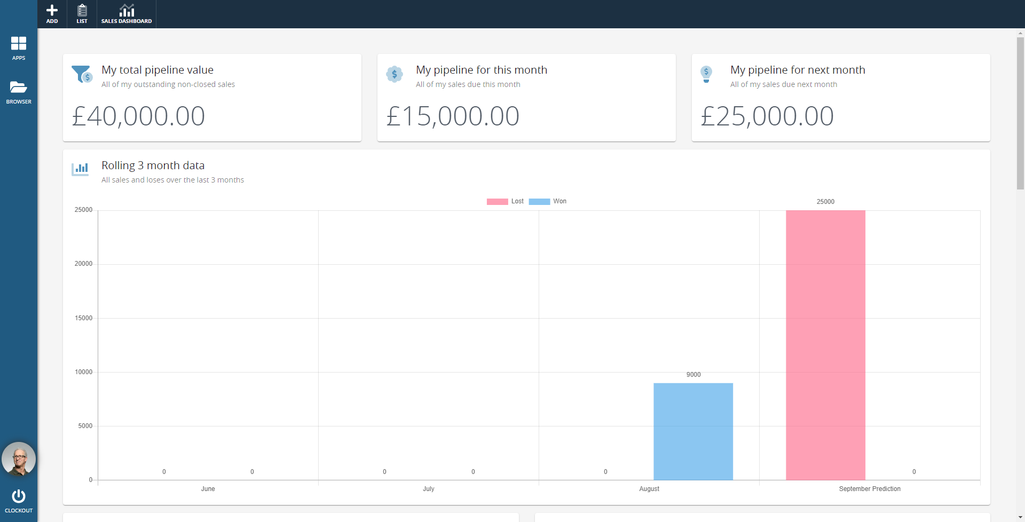Click the Rolling 3 month bar chart icon
Image resolution: width=1025 pixels, height=522 pixels.
[80, 169]
